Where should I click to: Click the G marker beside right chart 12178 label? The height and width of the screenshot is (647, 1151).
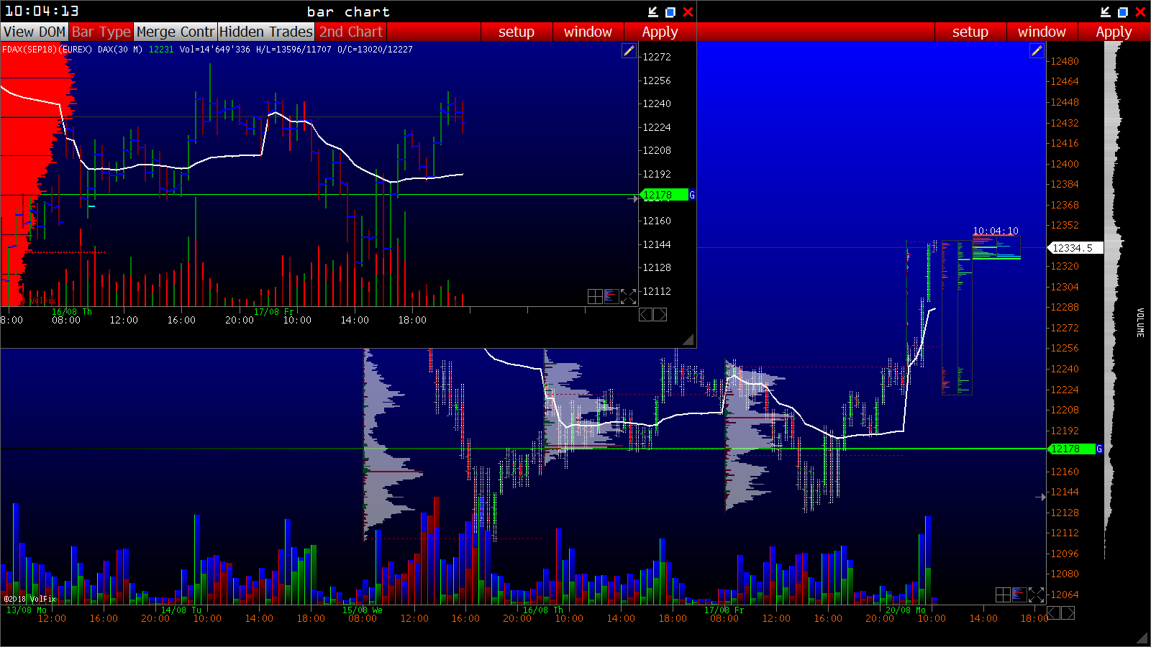(1099, 449)
